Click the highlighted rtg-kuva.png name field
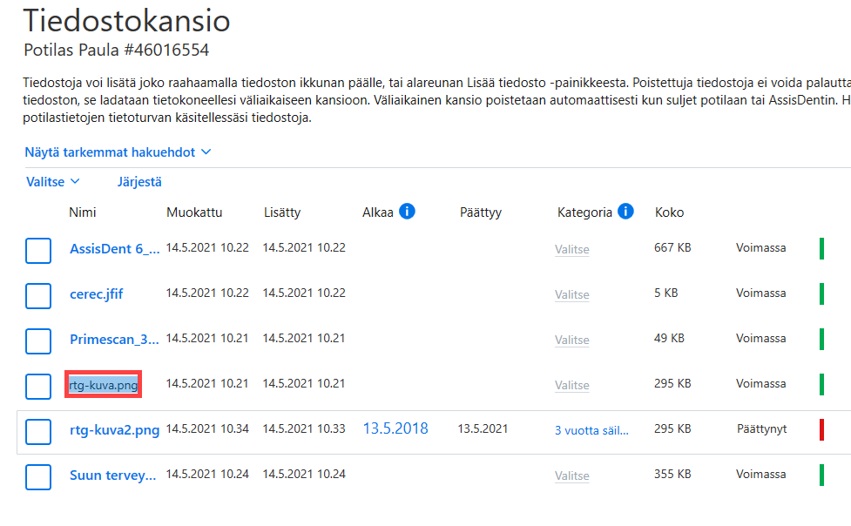 (x=103, y=385)
